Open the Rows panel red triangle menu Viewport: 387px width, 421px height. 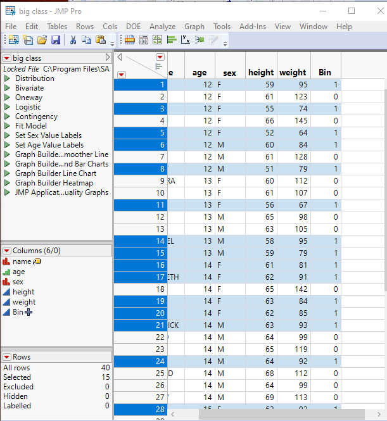pyautogui.click(x=7, y=357)
